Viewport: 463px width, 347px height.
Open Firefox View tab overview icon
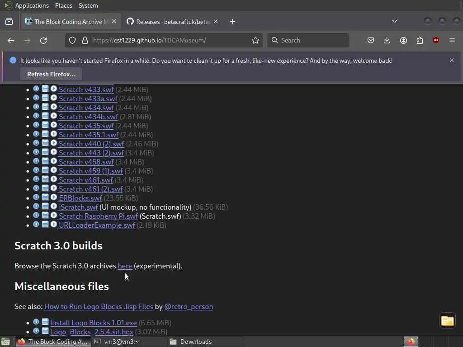coord(9,22)
